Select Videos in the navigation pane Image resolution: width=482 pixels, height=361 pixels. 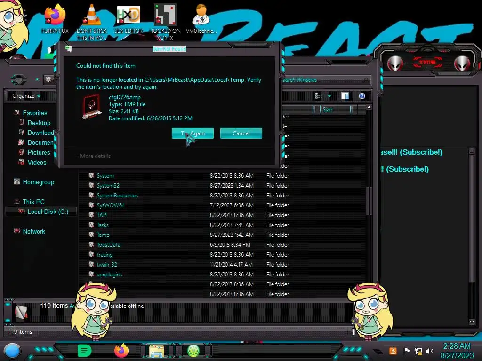[37, 162]
